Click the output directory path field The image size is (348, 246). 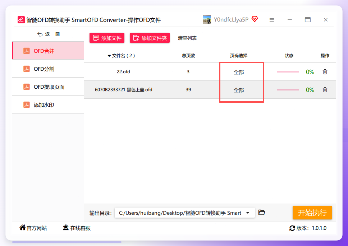185,213
